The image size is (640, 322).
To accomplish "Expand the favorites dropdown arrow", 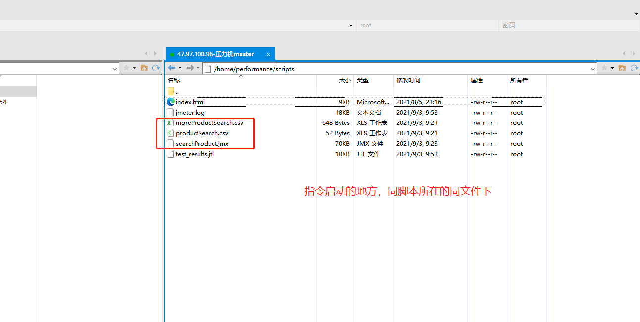I will point(612,68).
